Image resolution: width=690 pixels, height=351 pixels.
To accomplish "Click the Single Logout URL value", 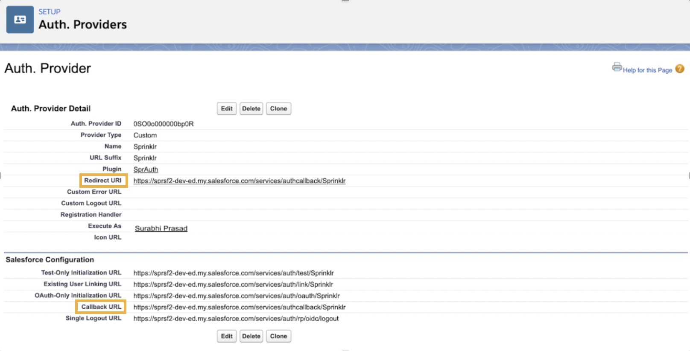I will coord(236,319).
